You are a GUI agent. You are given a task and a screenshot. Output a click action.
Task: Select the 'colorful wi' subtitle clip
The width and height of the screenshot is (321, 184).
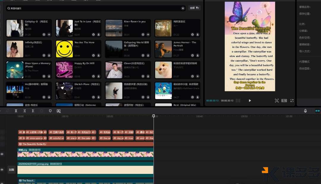56,138
